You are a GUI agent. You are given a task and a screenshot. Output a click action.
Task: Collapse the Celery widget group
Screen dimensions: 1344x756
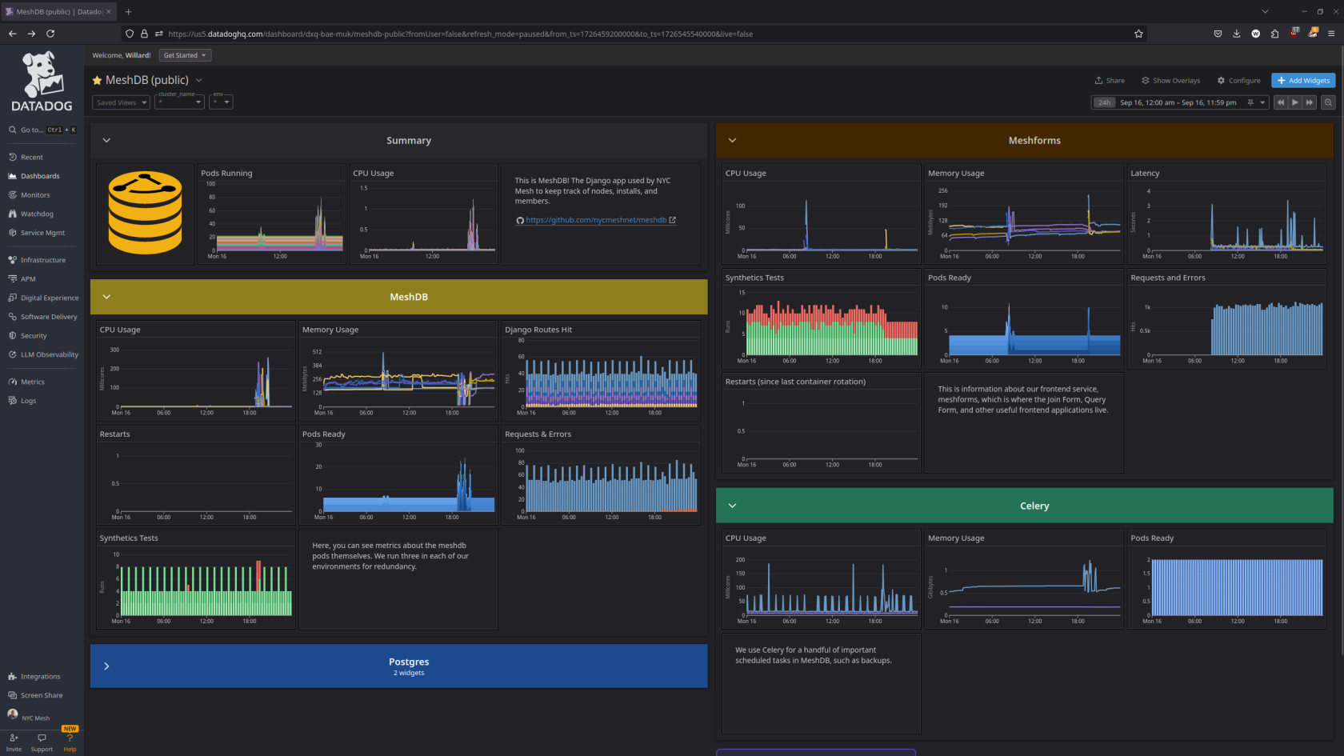pyautogui.click(x=732, y=506)
